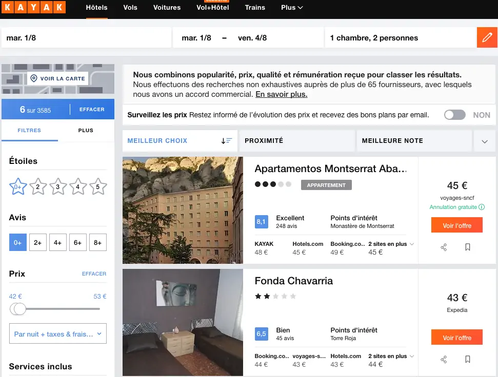Screen dimensions: 498x377
Task: Open the Vol+Hôtel navigation tab
Action: coord(213,7)
